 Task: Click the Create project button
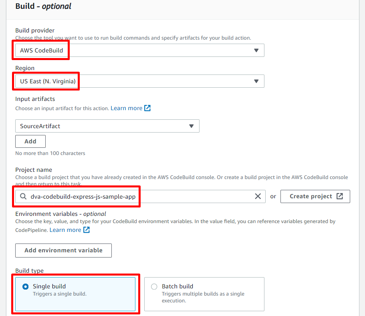tap(315, 196)
